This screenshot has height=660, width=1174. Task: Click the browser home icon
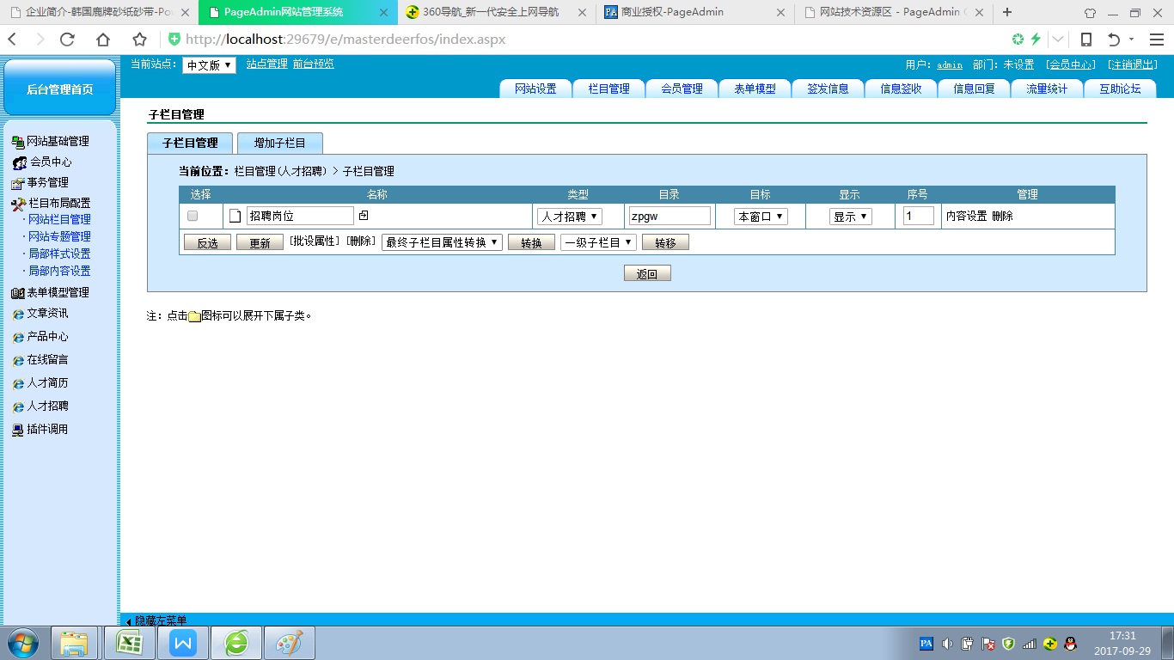[103, 40]
